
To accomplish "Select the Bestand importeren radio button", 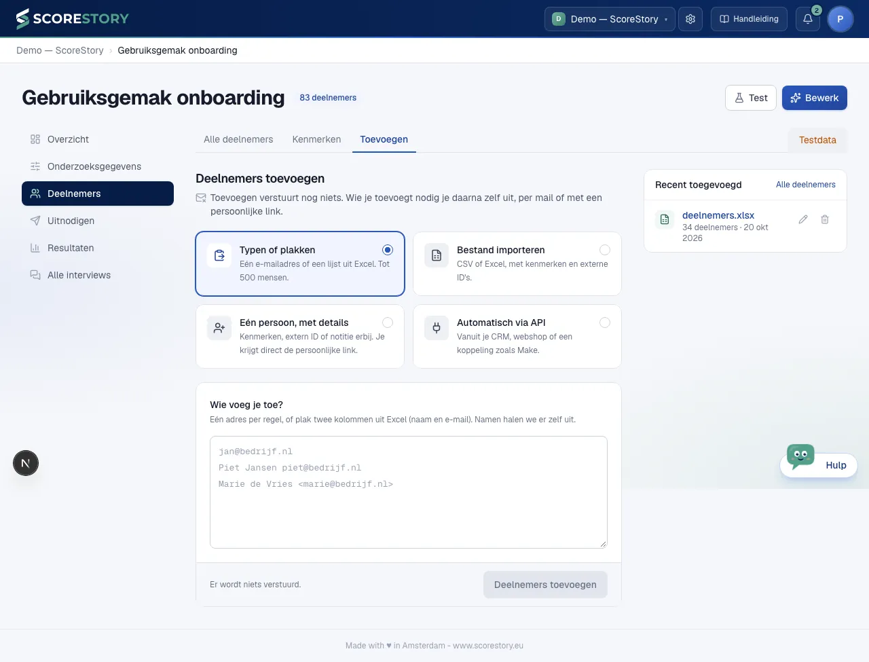I will pos(605,250).
